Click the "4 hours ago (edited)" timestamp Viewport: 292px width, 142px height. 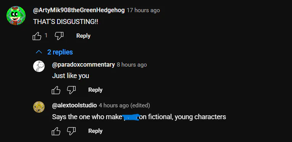124,105
